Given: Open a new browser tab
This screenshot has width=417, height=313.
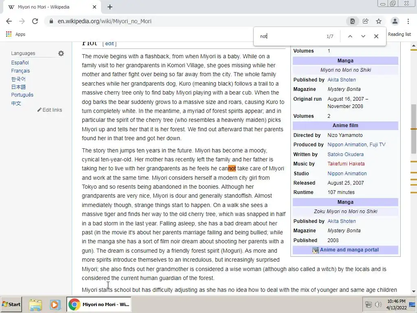Looking at the screenshot, I should point(110,7).
